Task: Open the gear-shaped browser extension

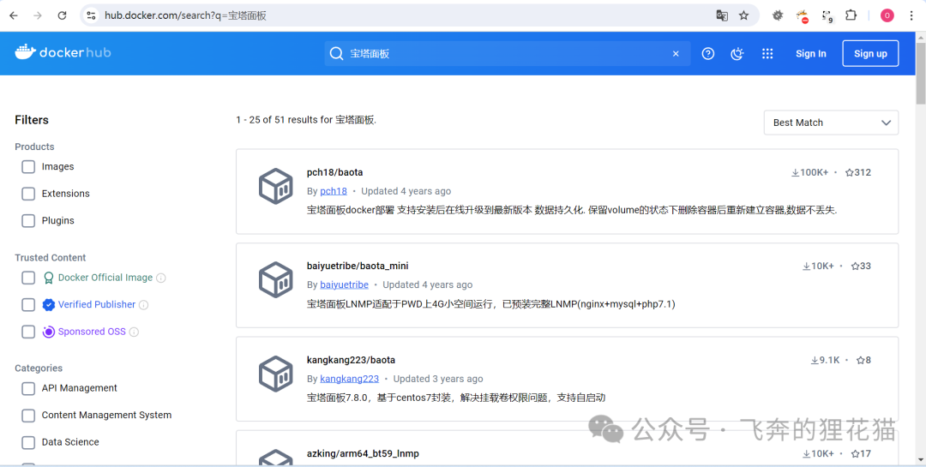Action: tap(778, 15)
